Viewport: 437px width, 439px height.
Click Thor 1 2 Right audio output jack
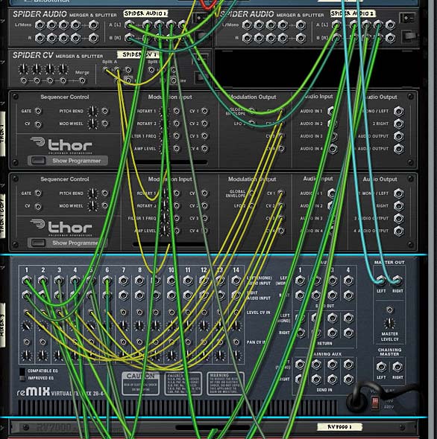398,124
